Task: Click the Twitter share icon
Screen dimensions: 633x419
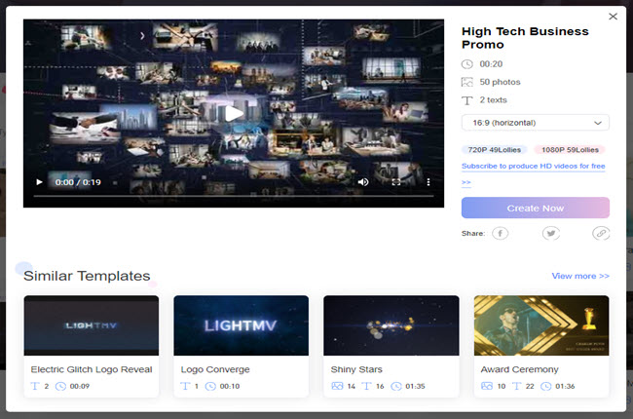Action: (x=551, y=234)
